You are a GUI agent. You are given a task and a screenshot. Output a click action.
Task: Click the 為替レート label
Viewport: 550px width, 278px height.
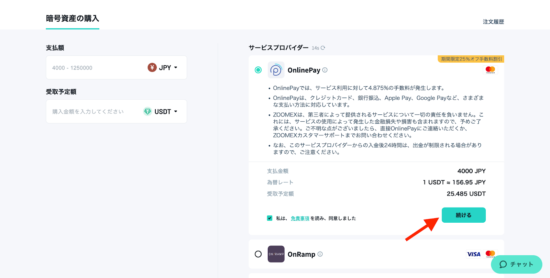tap(280, 182)
